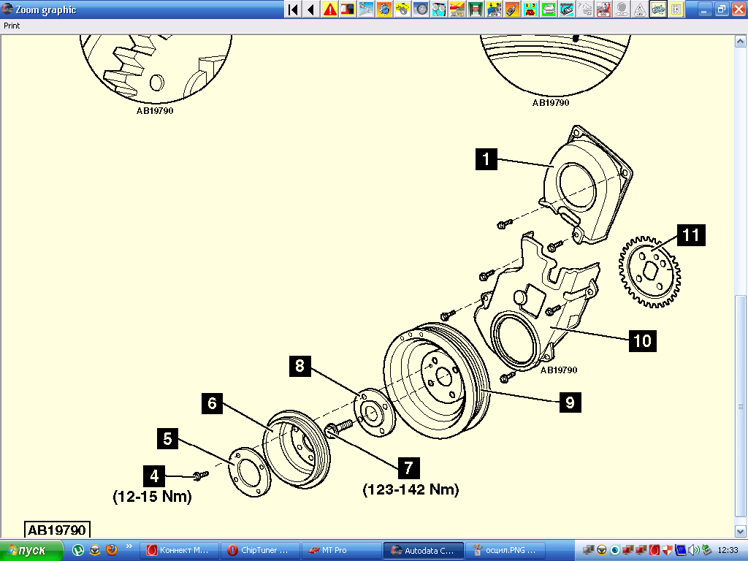The height and width of the screenshot is (561, 748).
Task: Click the vertical scrollbar thumb
Action: 741,406
